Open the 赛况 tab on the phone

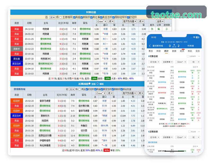pyautogui.click(x=151, y=51)
